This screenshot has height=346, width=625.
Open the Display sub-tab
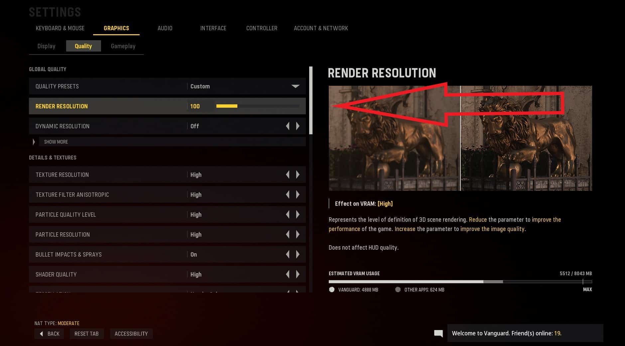tap(47, 46)
